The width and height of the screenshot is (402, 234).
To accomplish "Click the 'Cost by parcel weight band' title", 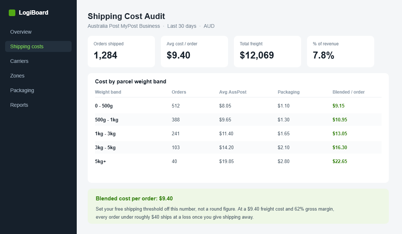I will pyautogui.click(x=130, y=82).
